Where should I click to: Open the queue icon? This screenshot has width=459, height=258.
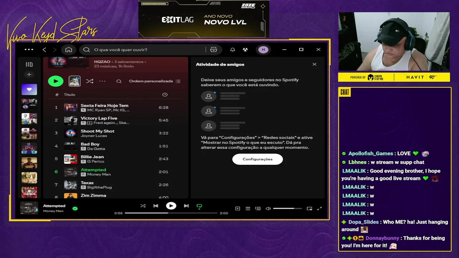pos(247,209)
